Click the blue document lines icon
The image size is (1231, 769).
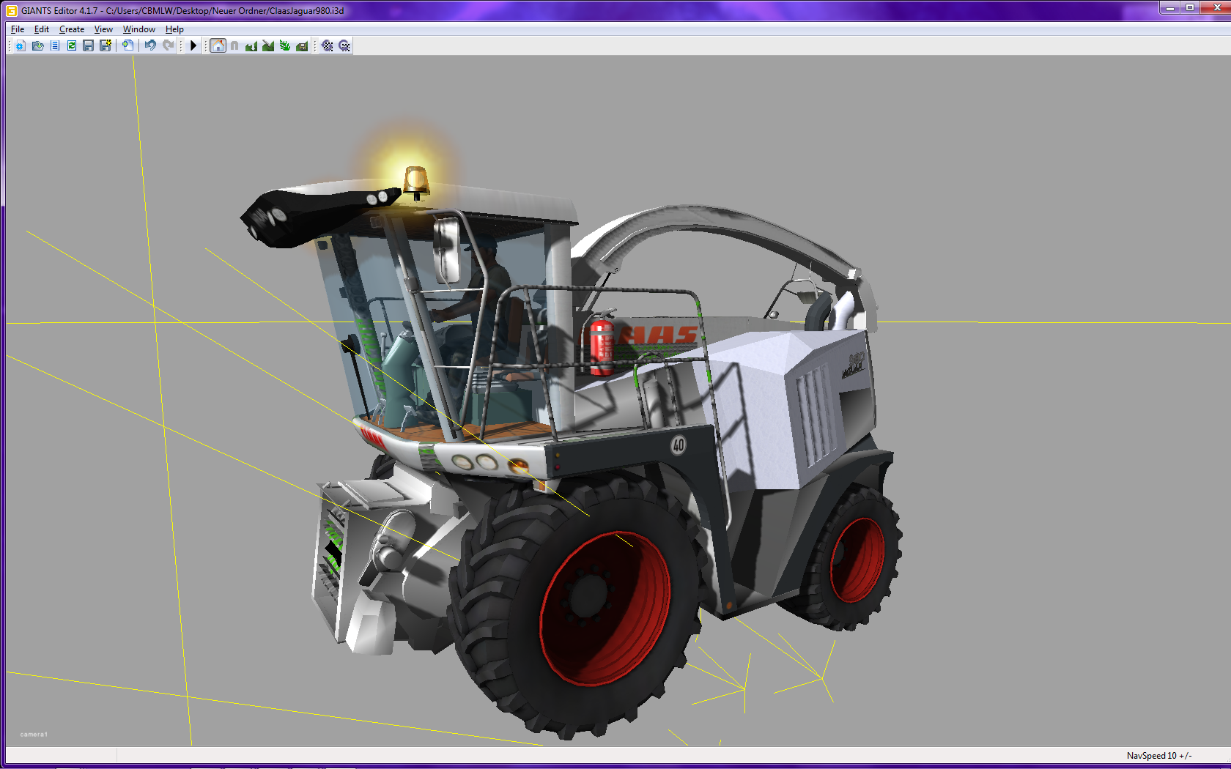55,45
